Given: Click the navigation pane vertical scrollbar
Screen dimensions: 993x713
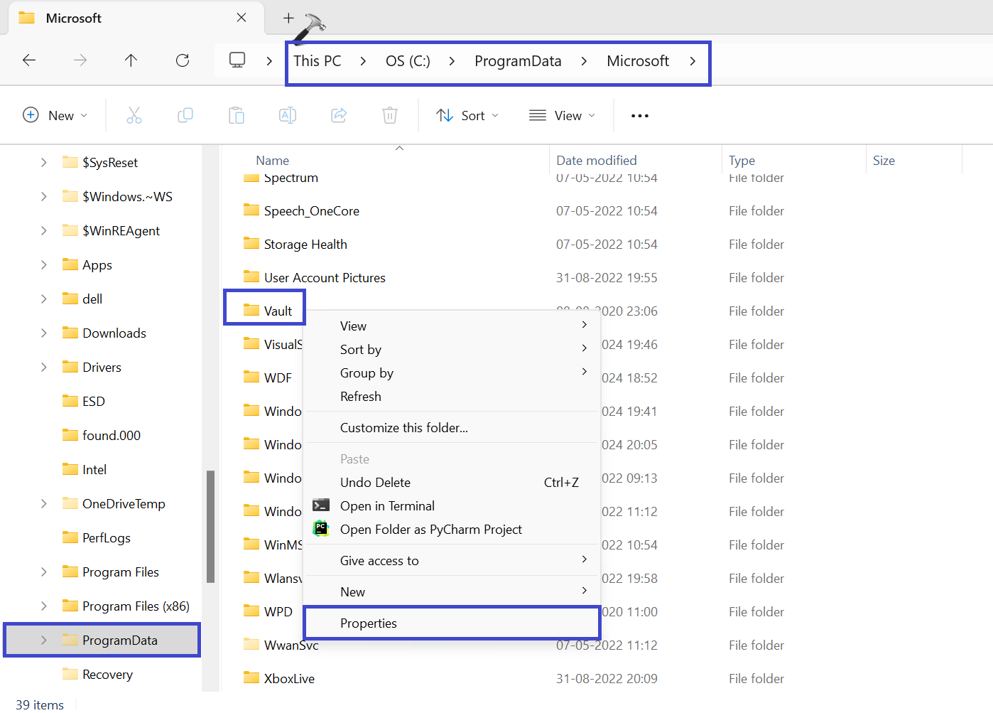Looking at the screenshot, I should [x=210, y=526].
